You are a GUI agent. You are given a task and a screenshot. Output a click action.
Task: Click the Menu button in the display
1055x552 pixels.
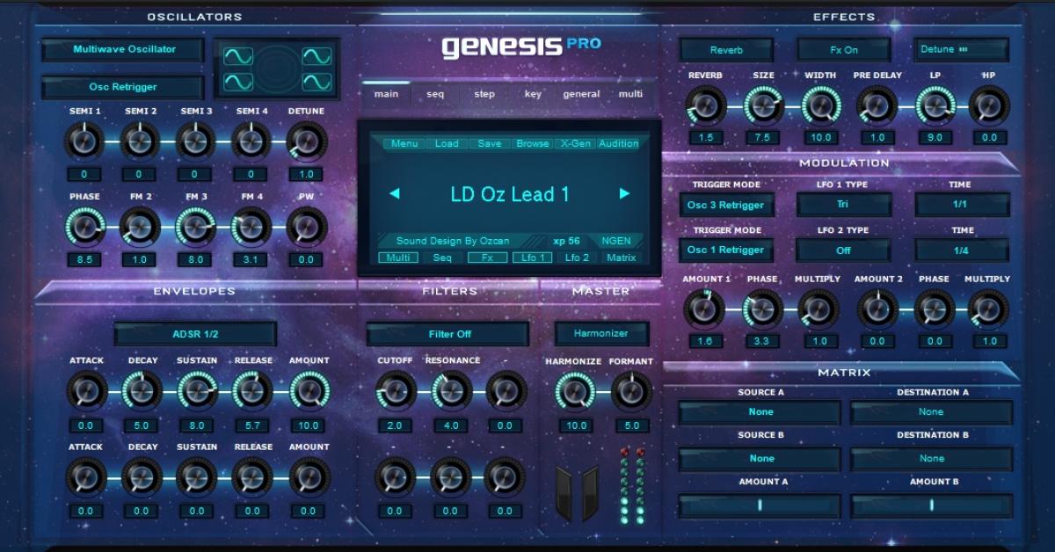pyautogui.click(x=404, y=143)
